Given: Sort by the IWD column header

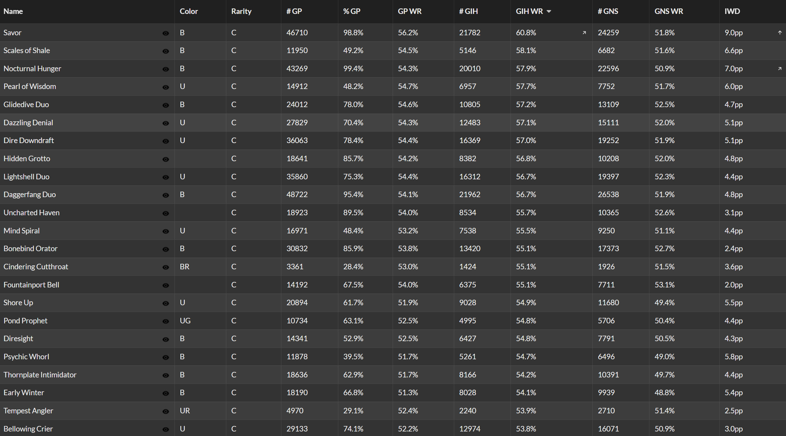Looking at the screenshot, I should (732, 11).
